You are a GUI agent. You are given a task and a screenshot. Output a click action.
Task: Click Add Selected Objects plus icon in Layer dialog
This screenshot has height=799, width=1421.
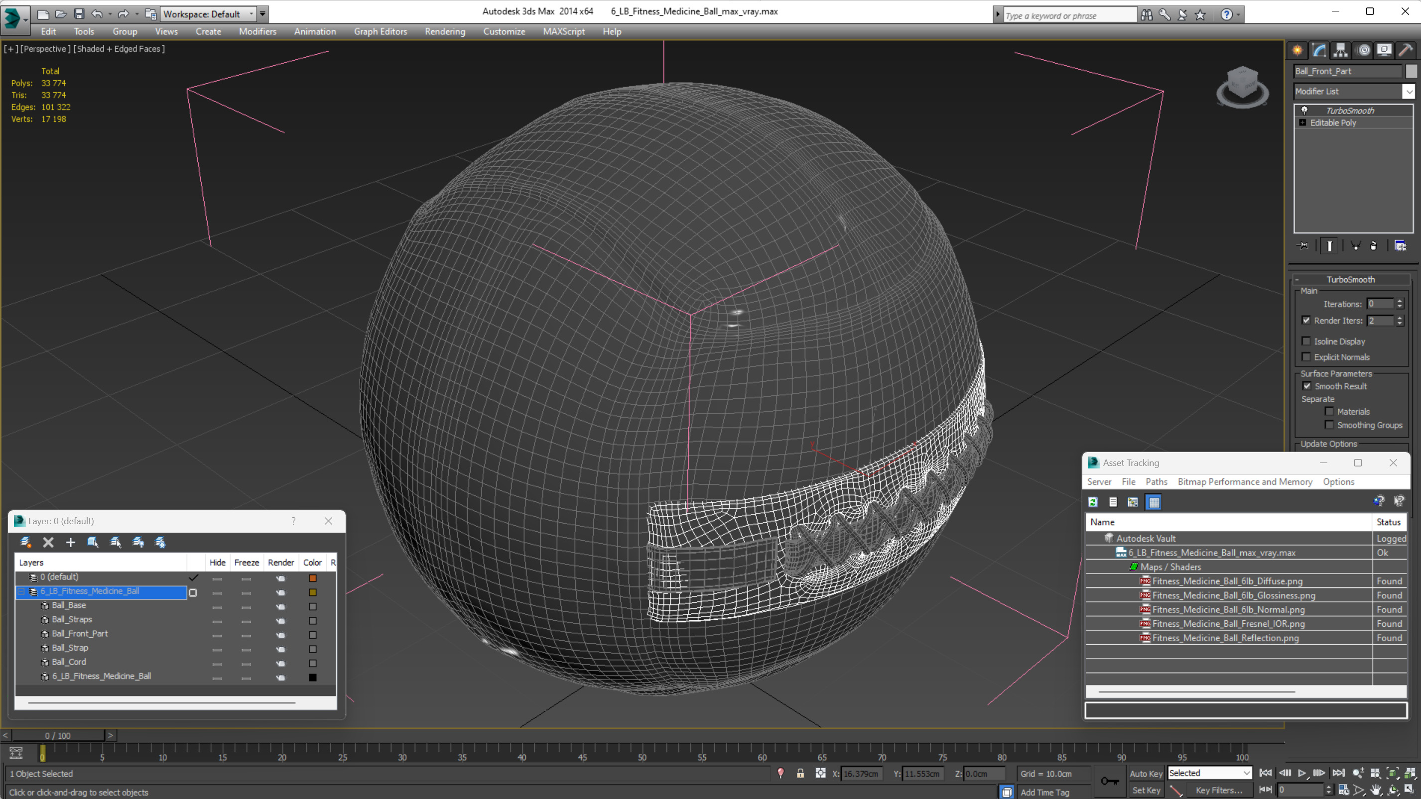point(70,542)
